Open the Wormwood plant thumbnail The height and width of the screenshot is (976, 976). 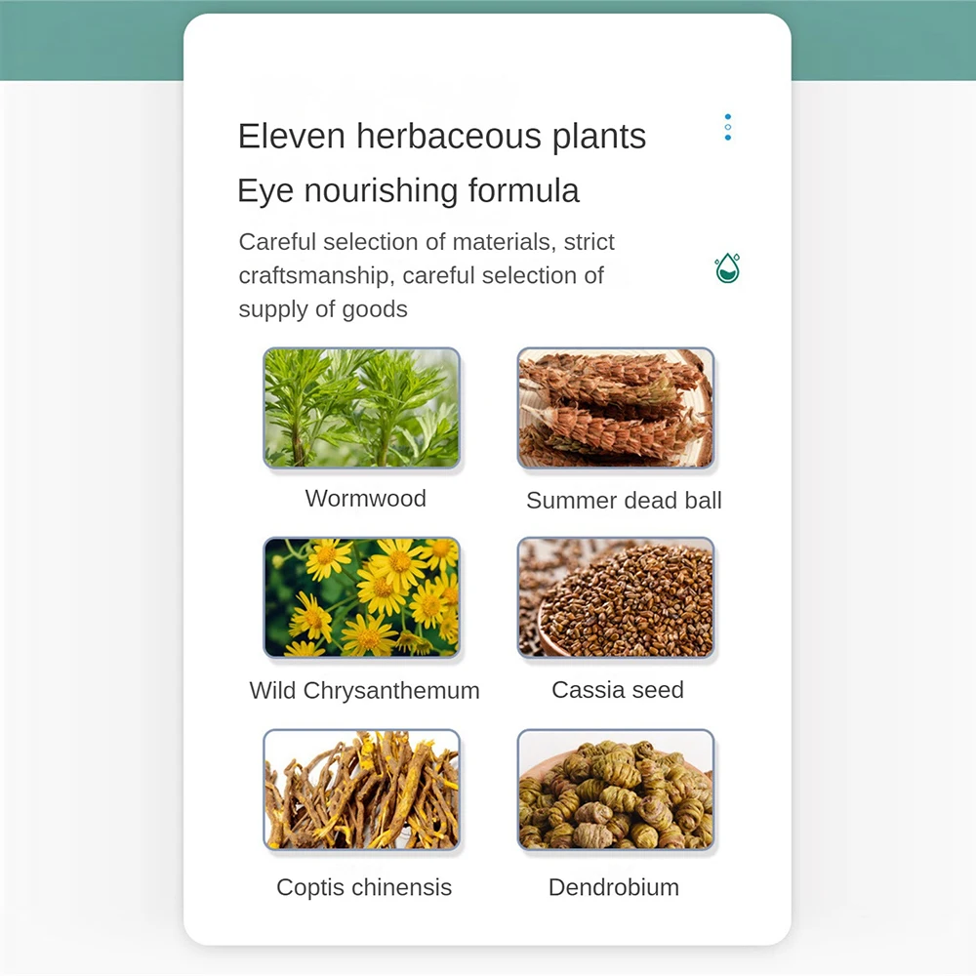(x=362, y=408)
